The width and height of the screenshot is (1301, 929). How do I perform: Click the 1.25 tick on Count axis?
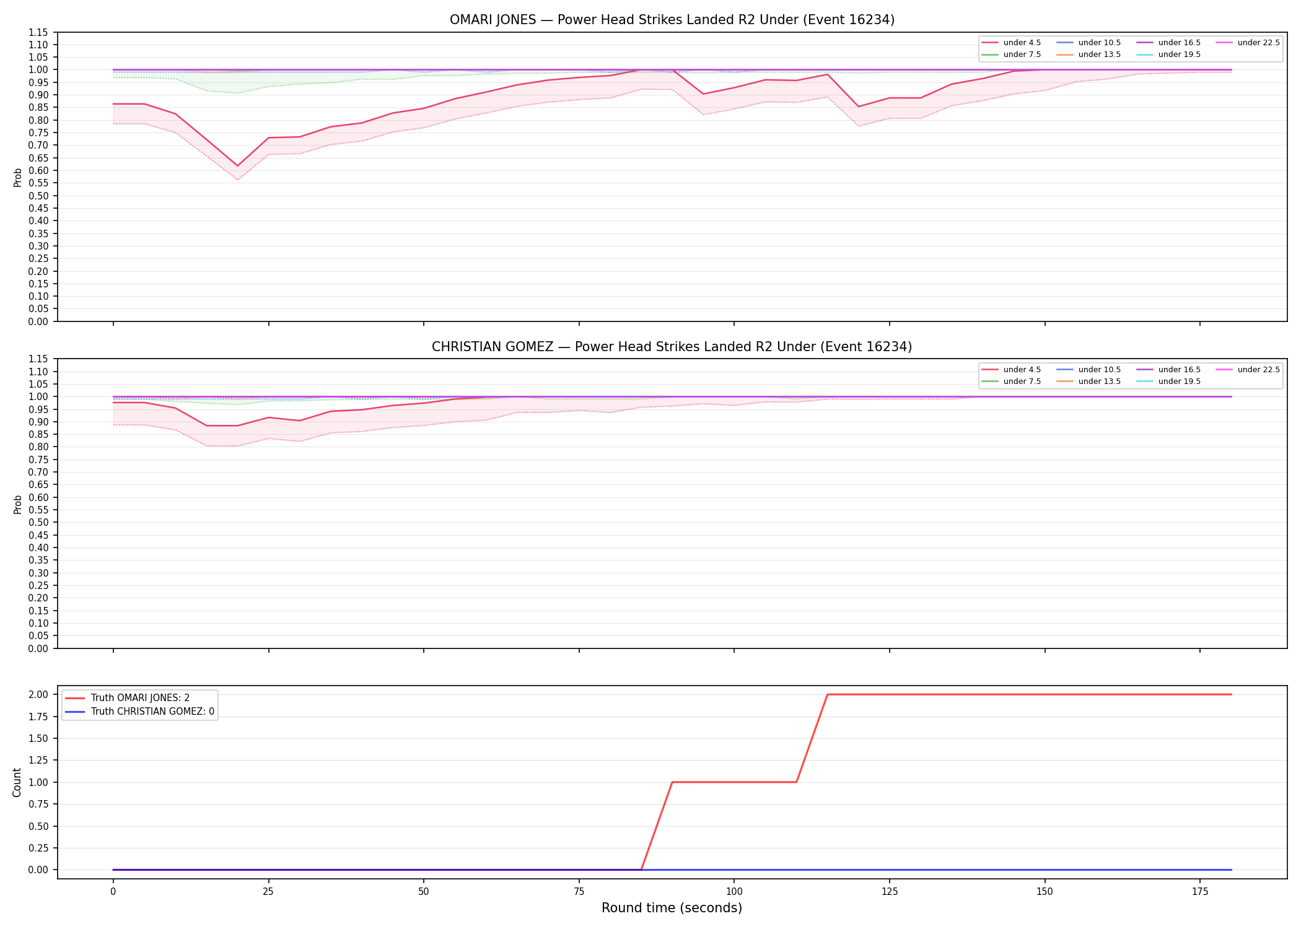38,760
